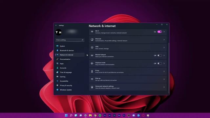Viewport: 210px width, 118px height.
Task: Open Adobe After Effects from the taskbar
Action: pyautogui.click(x=110, y=115)
